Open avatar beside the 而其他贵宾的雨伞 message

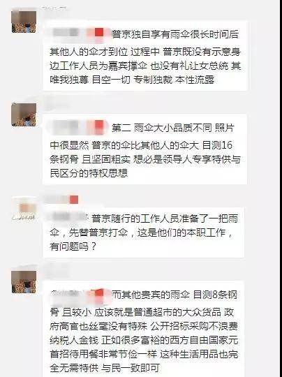pyautogui.click(x=24, y=282)
